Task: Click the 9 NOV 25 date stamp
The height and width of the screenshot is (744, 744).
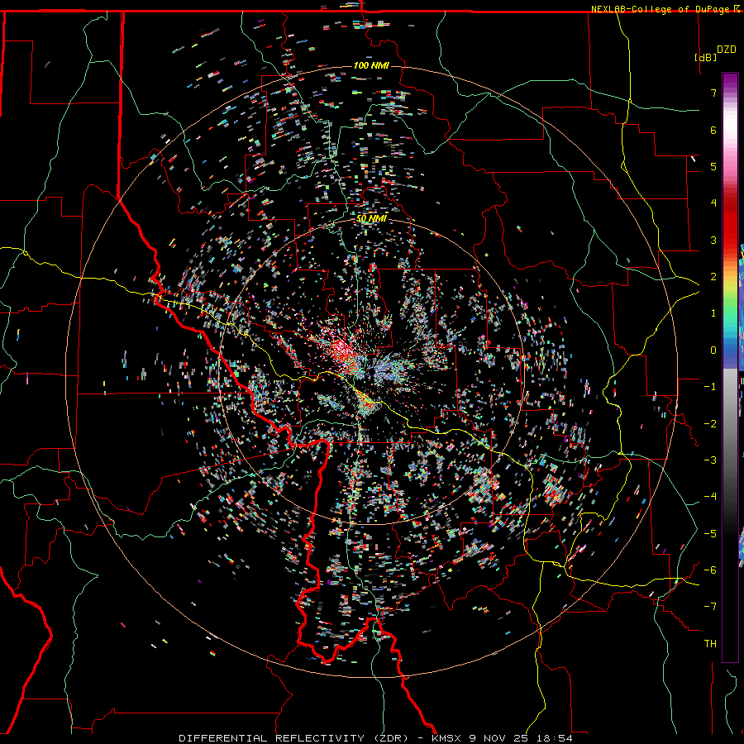Action: (x=500, y=738)
